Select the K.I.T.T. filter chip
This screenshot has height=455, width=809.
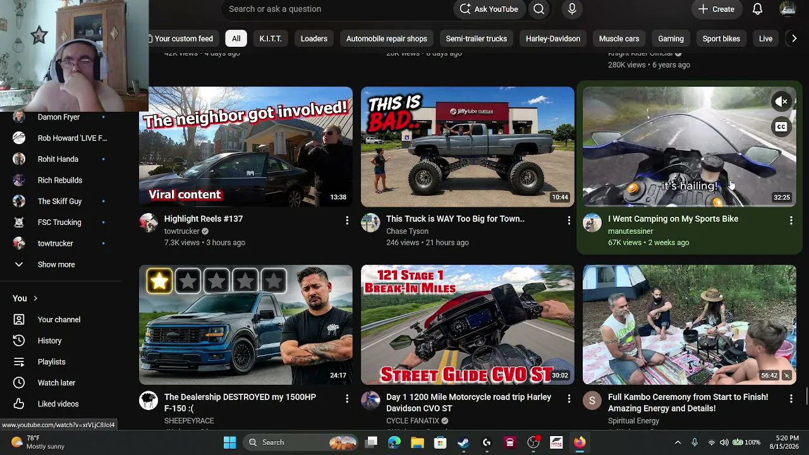tap(271, 39)
